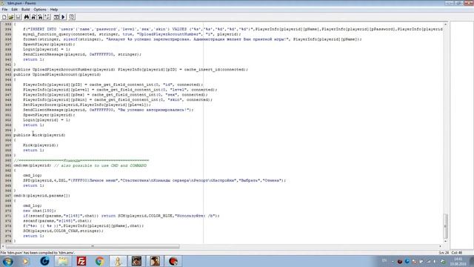The width and height of the screenshot is (474, 267).
Task: Click the green comment separator line
Action: (x=81, y=160)
